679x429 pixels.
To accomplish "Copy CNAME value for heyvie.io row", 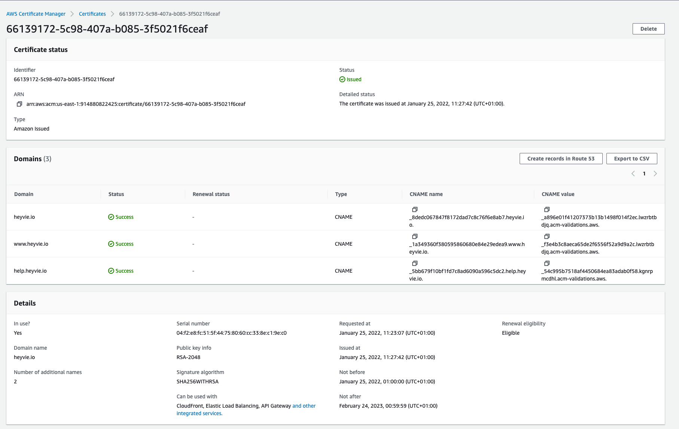I will click(x=547, y=209).
